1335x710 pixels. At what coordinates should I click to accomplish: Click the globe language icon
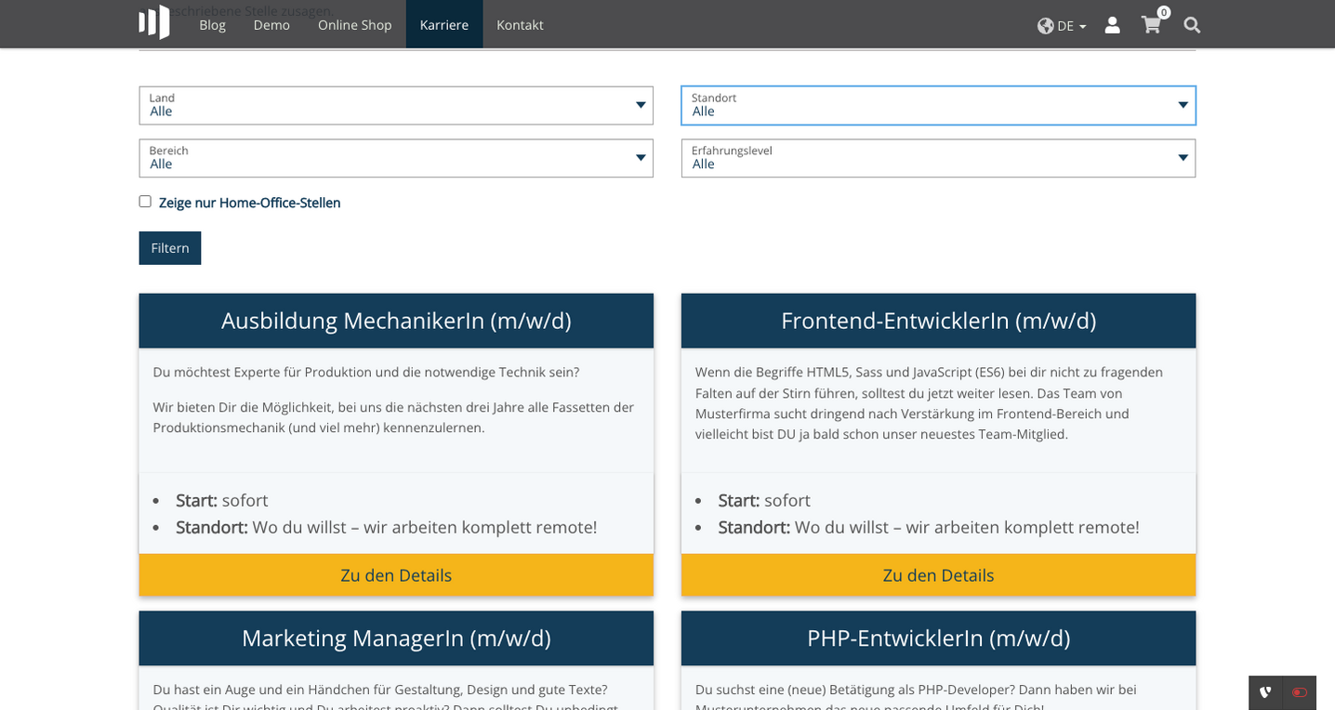tap(1045, 25)
